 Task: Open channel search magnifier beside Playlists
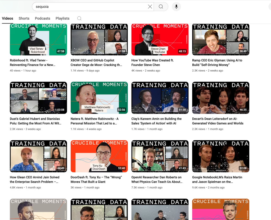[79, 18]
